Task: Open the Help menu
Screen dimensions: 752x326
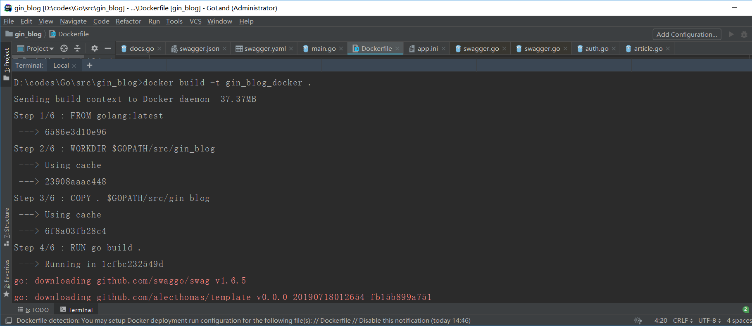Action: pos(246,21)
